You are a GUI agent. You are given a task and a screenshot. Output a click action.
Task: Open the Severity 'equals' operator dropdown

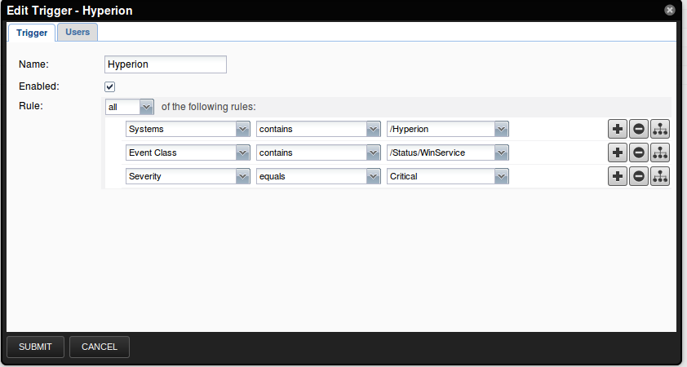pos(373,176)
